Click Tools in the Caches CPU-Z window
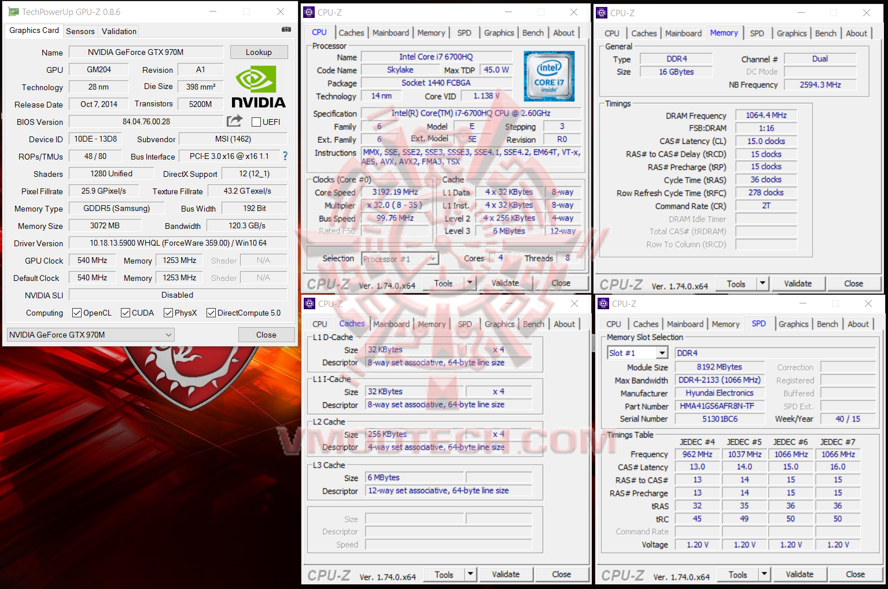Viewport: 888px width, 589px height. point(444,575)
